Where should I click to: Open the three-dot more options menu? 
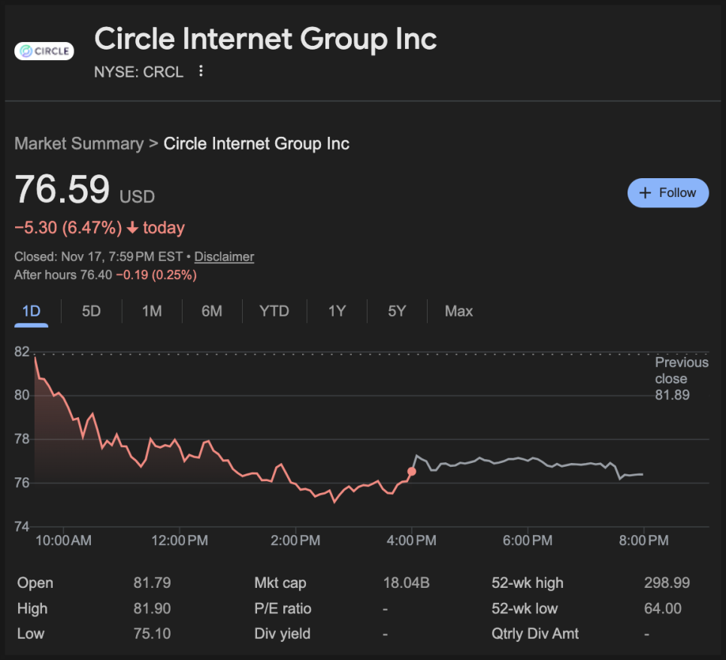[x=201, y=71]
